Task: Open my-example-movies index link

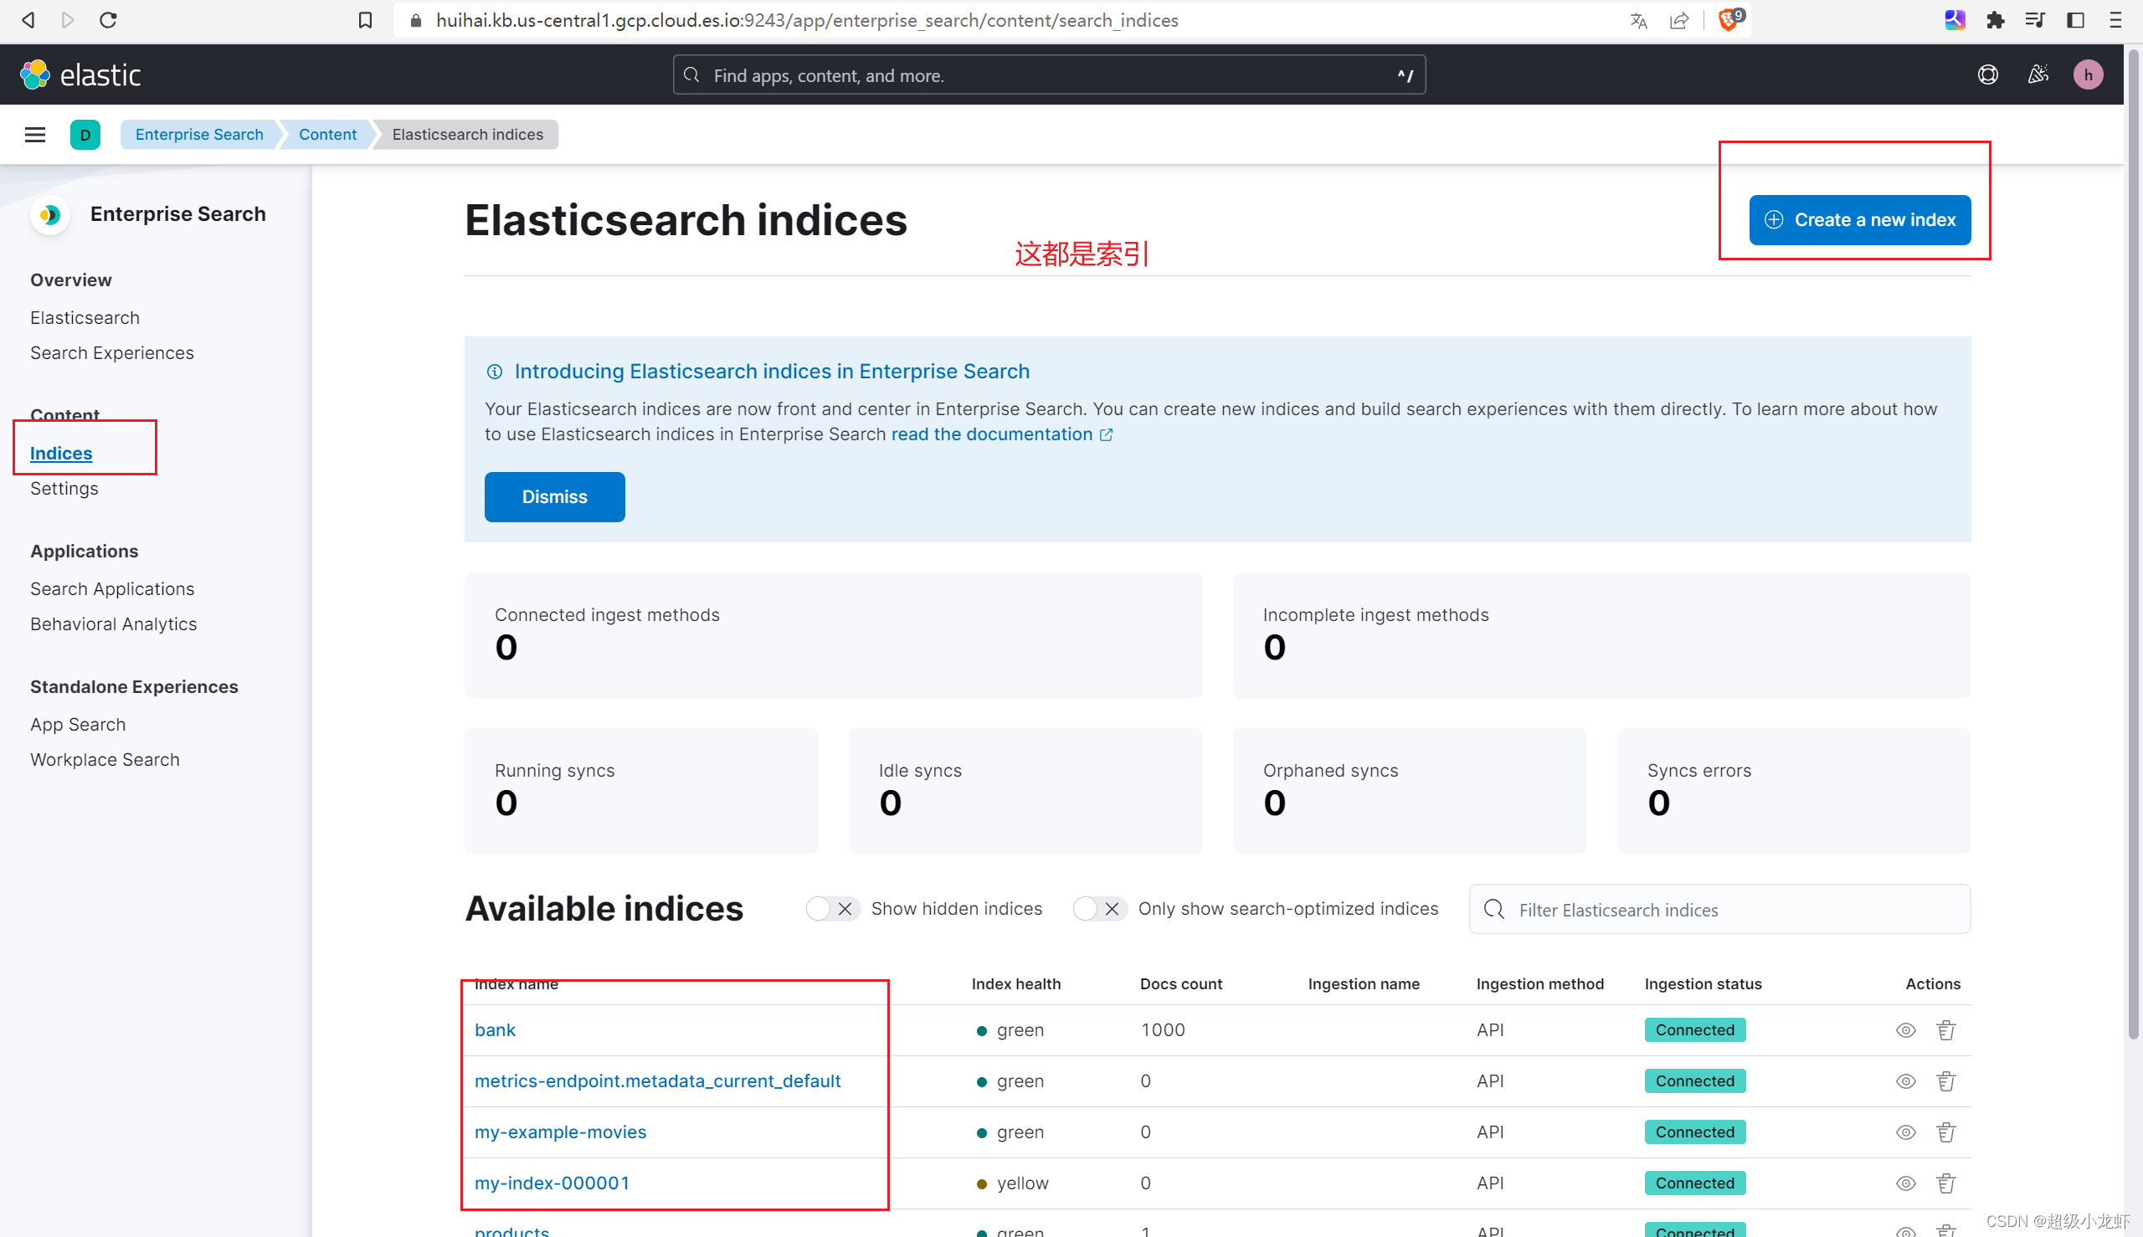Action: (560, 1132)
